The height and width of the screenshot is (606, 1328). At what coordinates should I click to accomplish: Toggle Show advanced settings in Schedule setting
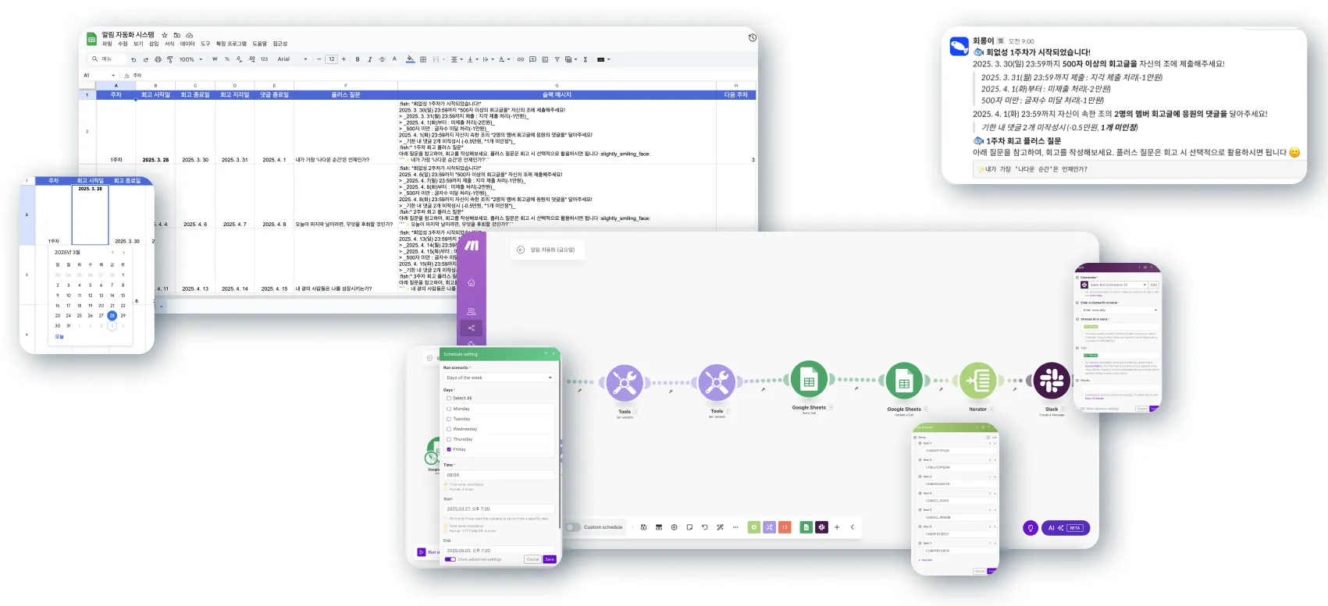[450, 559]
